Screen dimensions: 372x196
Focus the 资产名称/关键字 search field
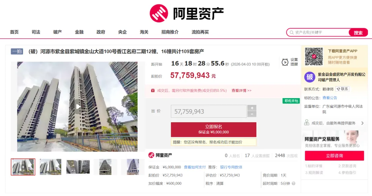[318, 32]
